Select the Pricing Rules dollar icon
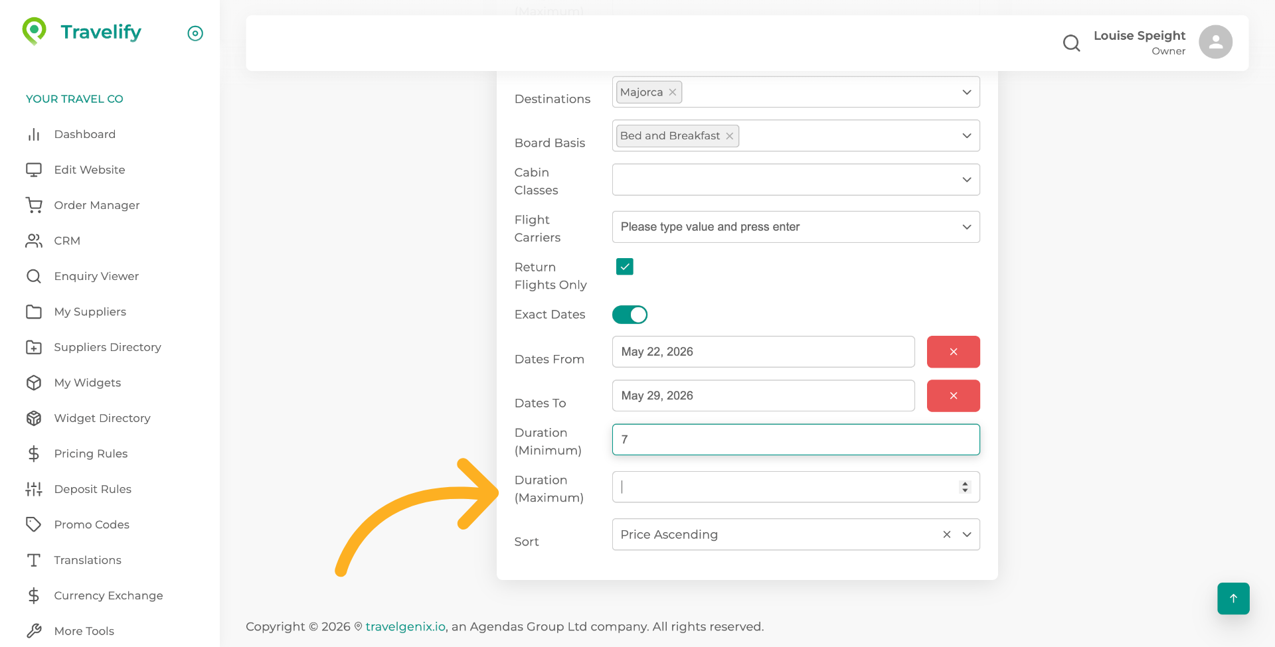The image size is (1275, 647). point(34,453)
